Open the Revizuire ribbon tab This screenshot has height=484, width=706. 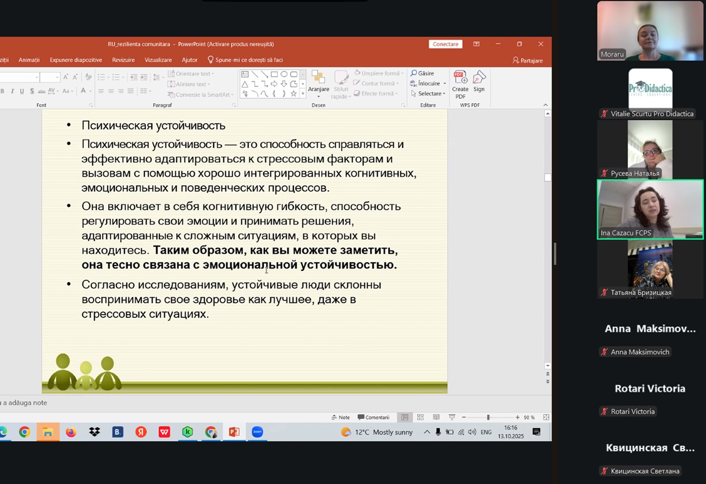click(123, 60)
